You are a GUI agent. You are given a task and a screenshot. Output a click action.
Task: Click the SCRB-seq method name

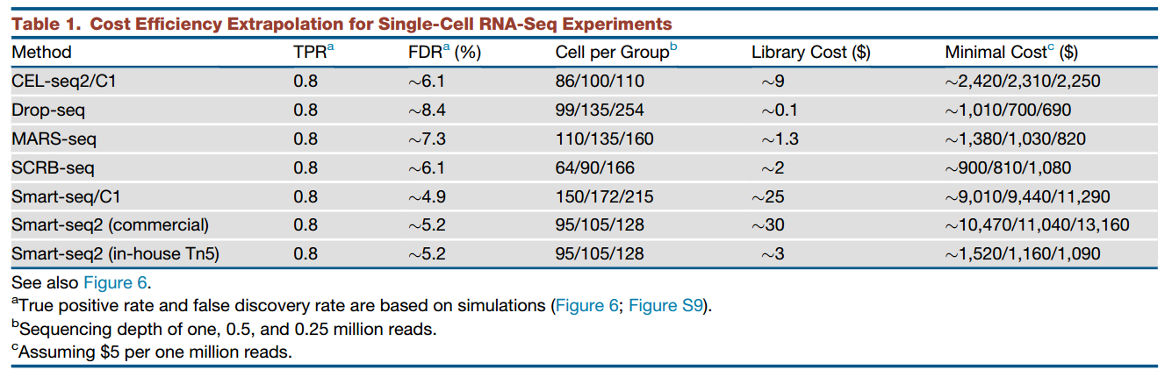click(53, 167)
